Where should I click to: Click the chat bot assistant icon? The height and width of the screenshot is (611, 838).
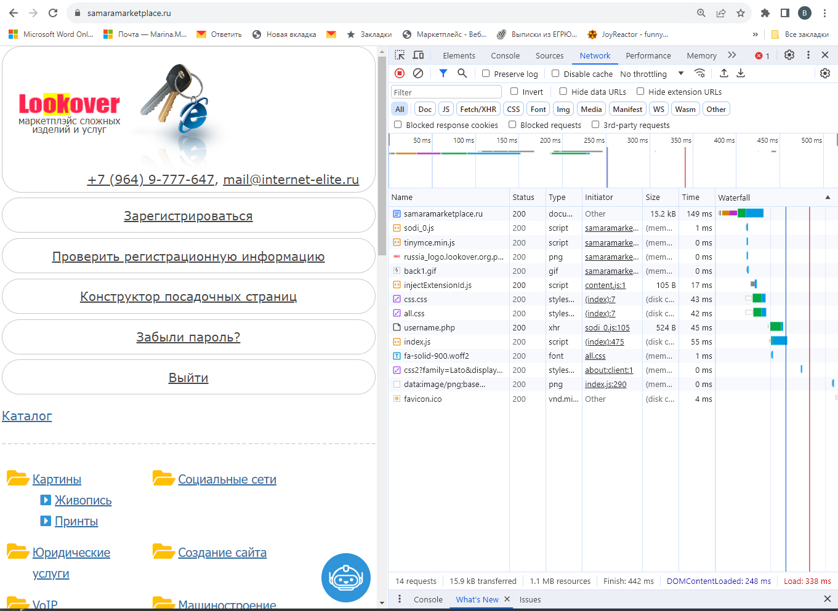pos(346,578)
